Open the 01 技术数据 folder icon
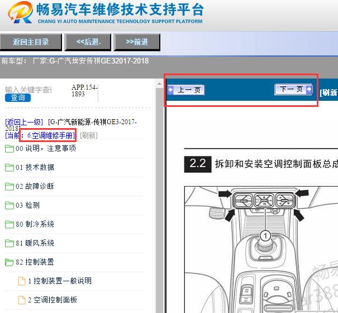The height and width of the screenshot is (313, 338). click(x=9, y=168)
